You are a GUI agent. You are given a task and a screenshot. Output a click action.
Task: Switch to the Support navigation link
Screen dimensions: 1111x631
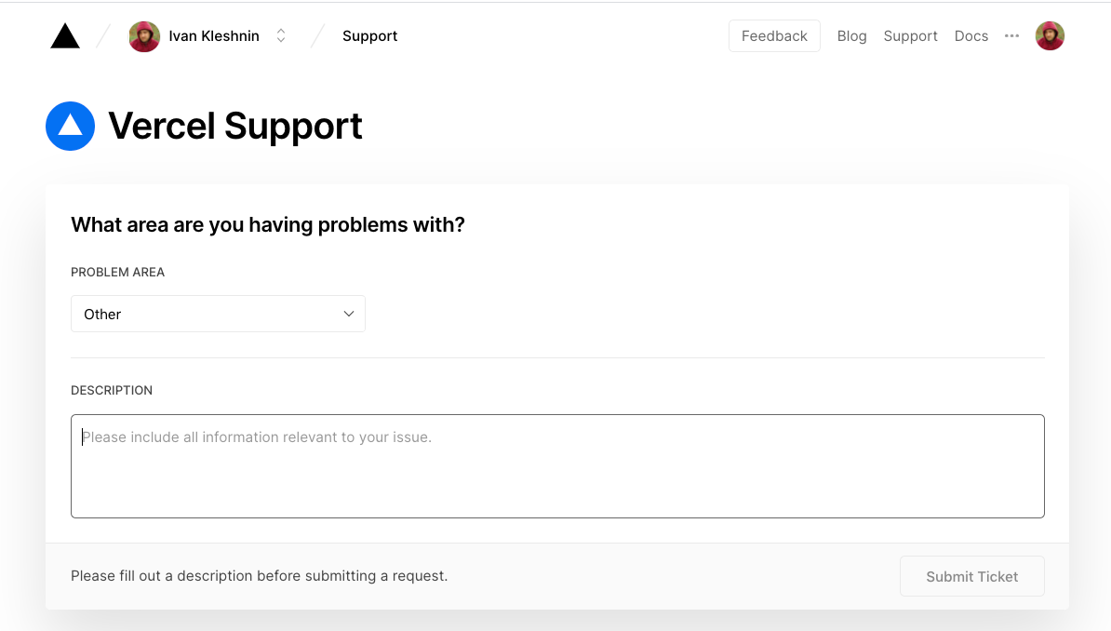pyautogui.click(x=910, y=35)
